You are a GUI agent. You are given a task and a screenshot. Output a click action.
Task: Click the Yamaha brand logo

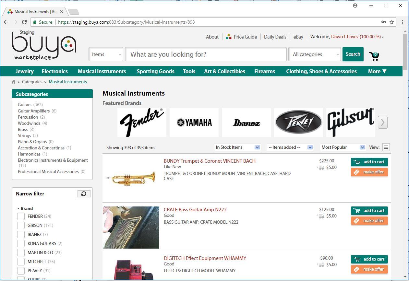pyautogui.click(x=194, y=123)
